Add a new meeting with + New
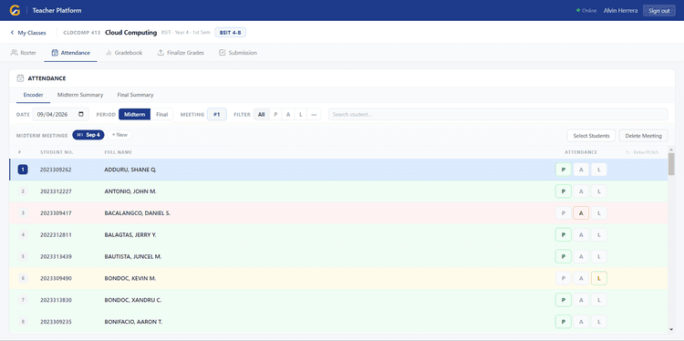 [x=119, y=135]
